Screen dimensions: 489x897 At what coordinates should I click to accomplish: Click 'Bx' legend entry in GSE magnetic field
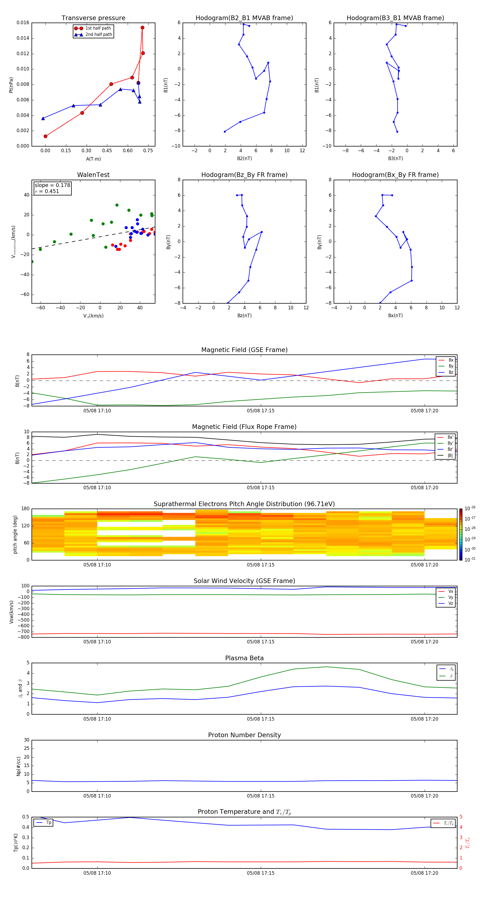(x=446, y=360)
